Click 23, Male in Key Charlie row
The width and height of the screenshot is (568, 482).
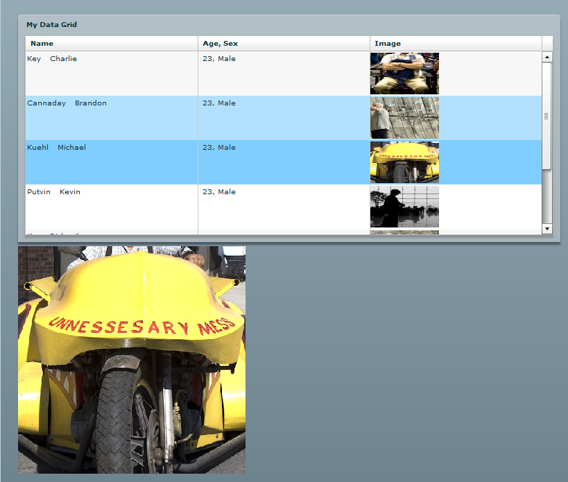coord(219,59)
